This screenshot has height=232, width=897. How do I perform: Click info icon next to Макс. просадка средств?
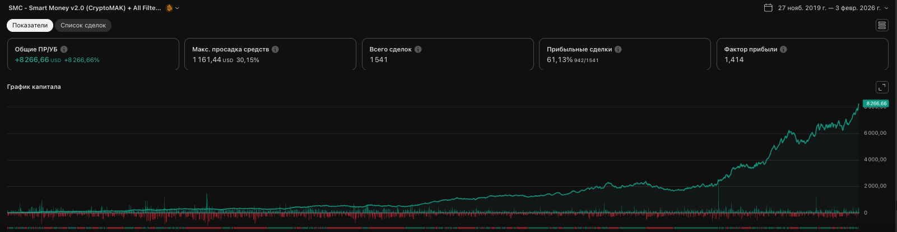275,49
